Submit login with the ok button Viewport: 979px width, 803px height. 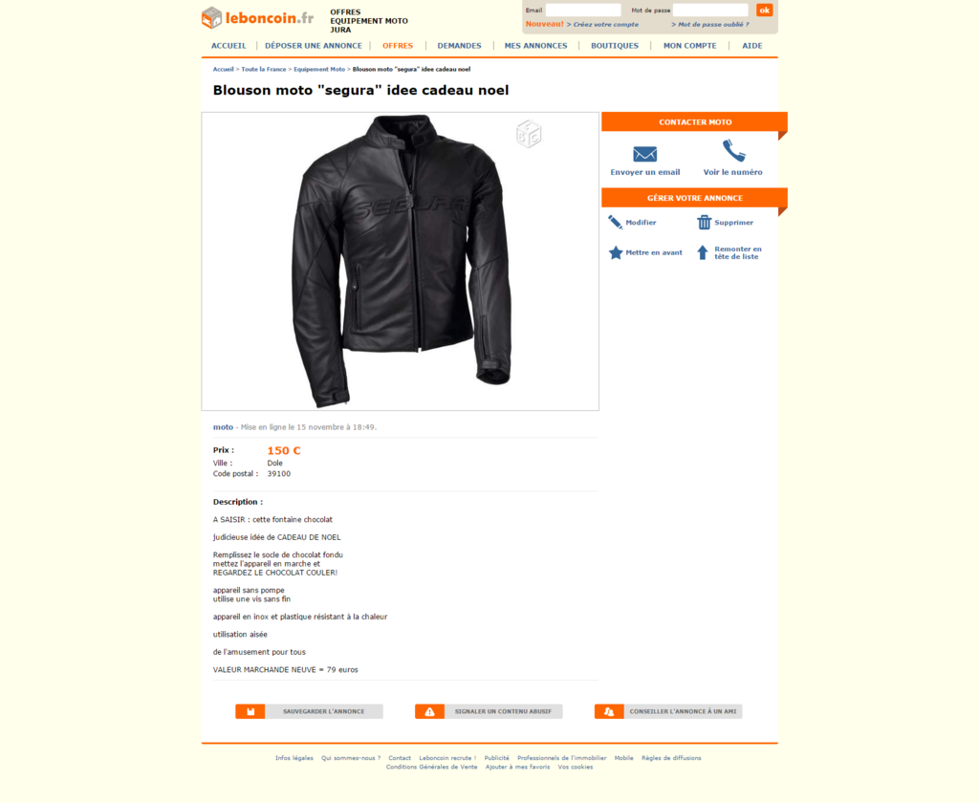click(764, 10)
